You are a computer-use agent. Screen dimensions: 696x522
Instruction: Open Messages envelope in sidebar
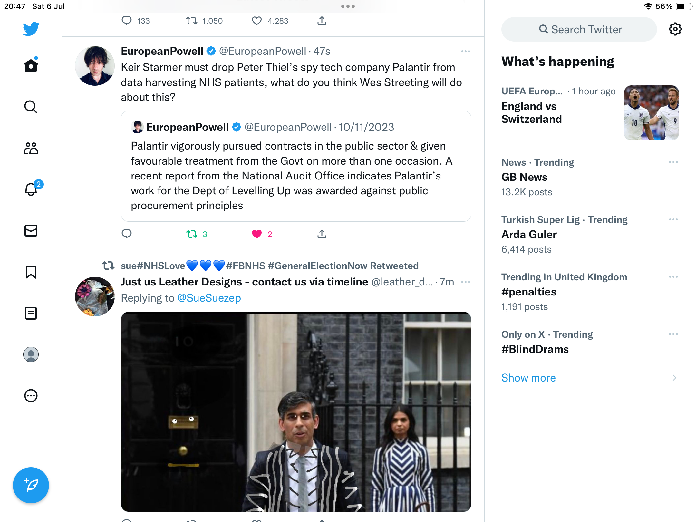pos(31,231)
